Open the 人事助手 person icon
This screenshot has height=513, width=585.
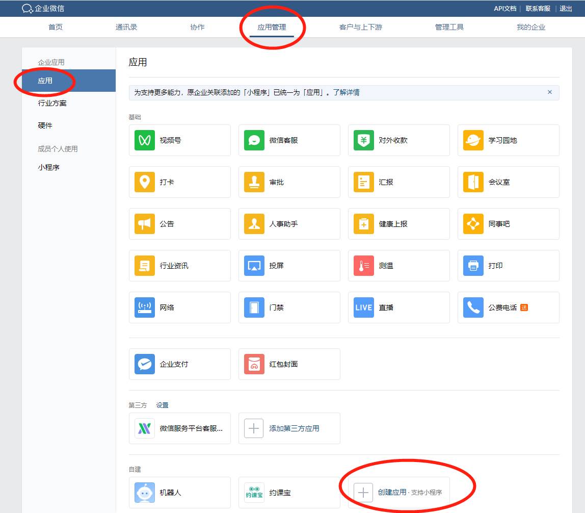point(254,224)
